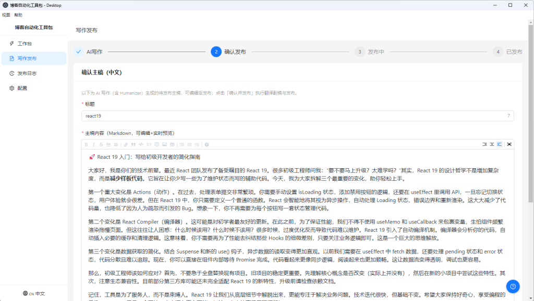Click the scrollbar down arrow
This screenshot has height=301, width=534.
[x=530, y=298]
